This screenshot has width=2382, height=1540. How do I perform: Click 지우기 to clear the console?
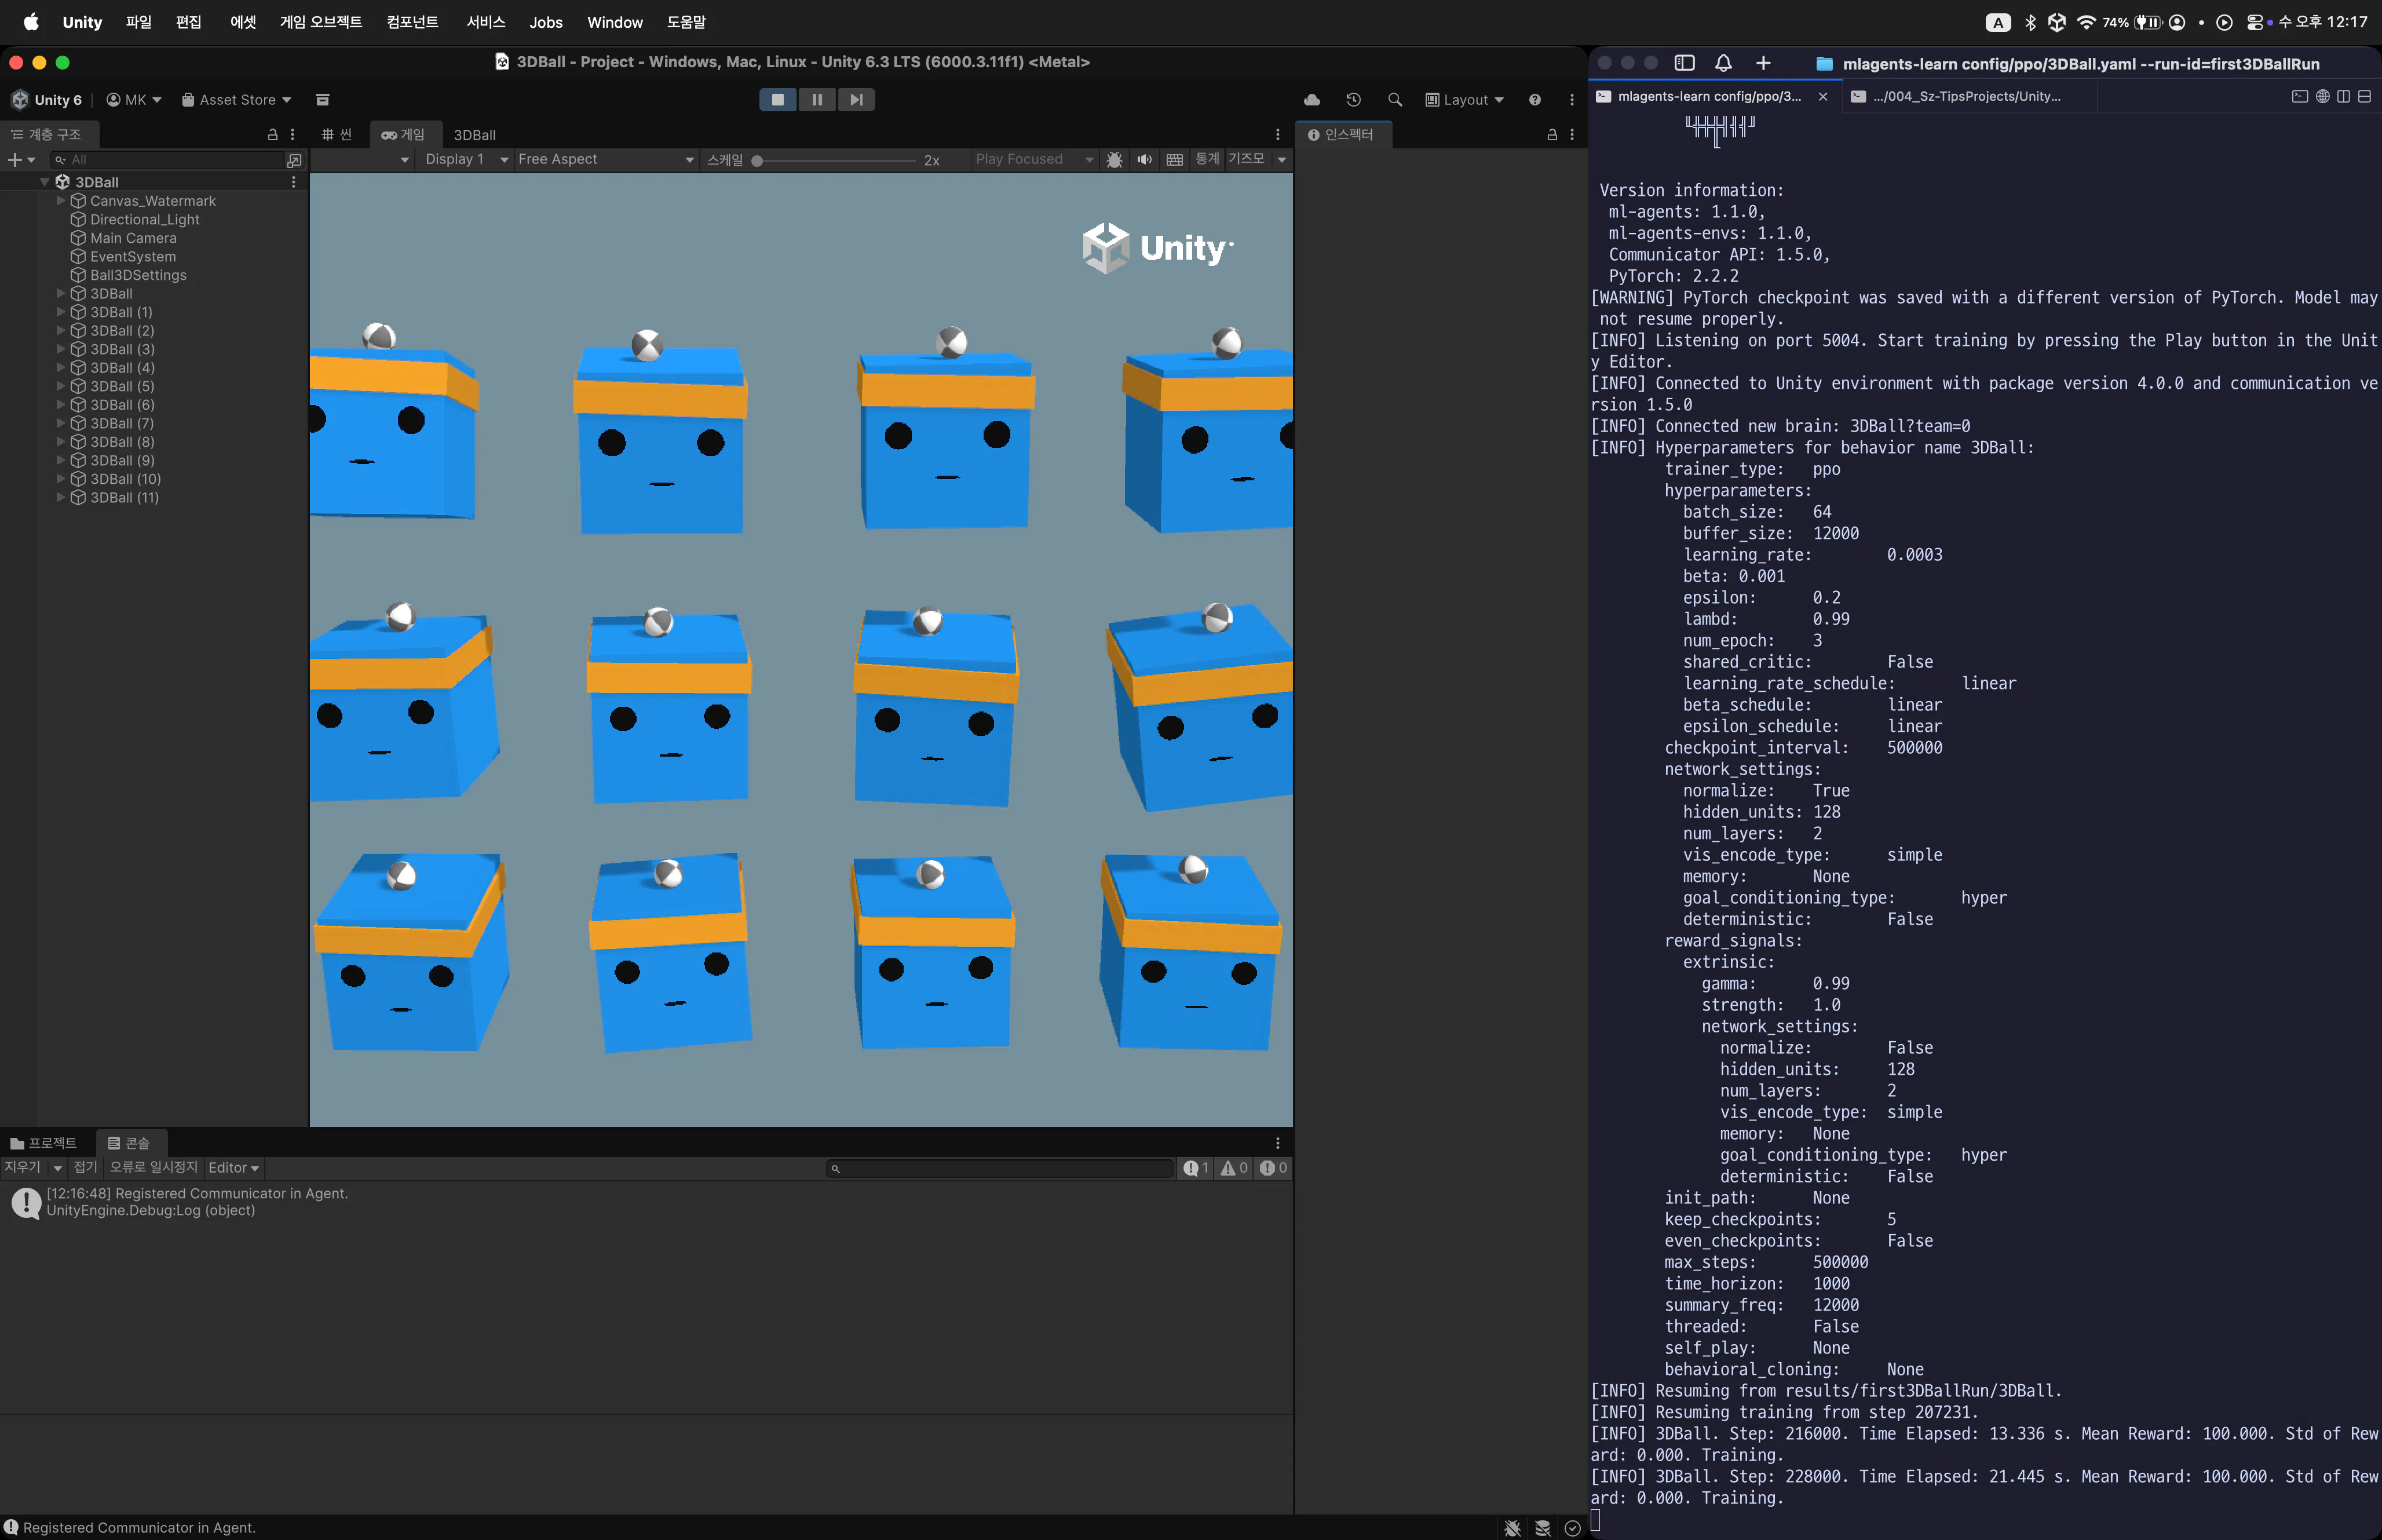coord(22,1168)
